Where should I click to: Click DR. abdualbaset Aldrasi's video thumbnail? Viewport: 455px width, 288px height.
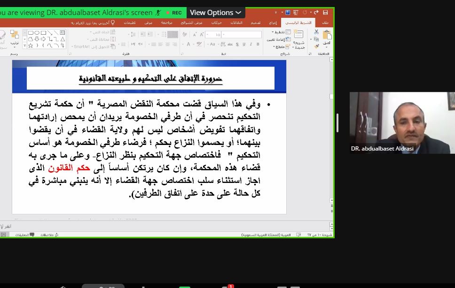coord(402,123)
